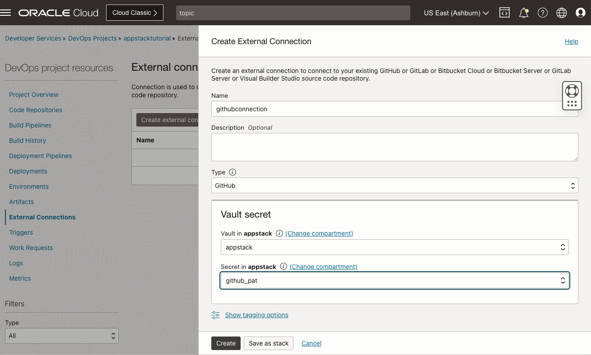Open Build History
Viewport: 591px width, 355px height.
[x=28, y=141]
